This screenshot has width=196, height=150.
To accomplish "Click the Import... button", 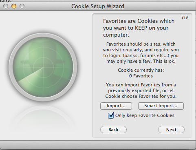I will click(x=116, y=106).
